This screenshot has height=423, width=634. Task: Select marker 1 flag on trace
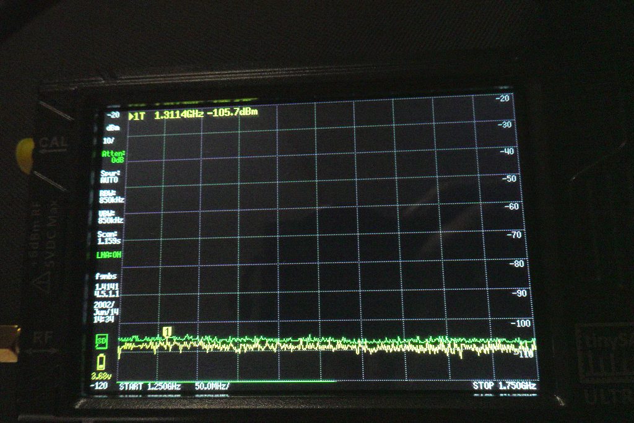click(x=167, y=332)
